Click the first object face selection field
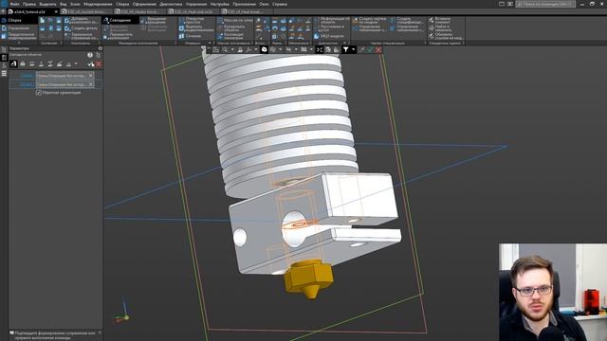Image resolution: width=607 pixels, height=341 pixels. click(65, 76)
